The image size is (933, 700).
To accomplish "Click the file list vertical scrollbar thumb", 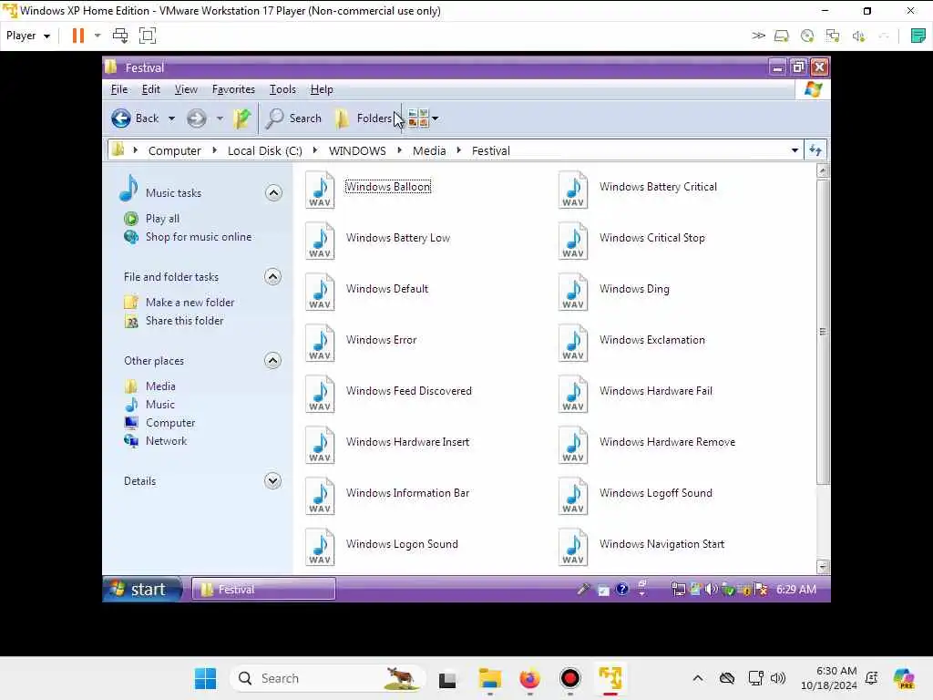I will pyautogui.click(x=823, y=332).
